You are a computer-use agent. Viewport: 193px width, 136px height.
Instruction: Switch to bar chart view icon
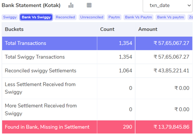pyautogui.click(x=71, y=5)
